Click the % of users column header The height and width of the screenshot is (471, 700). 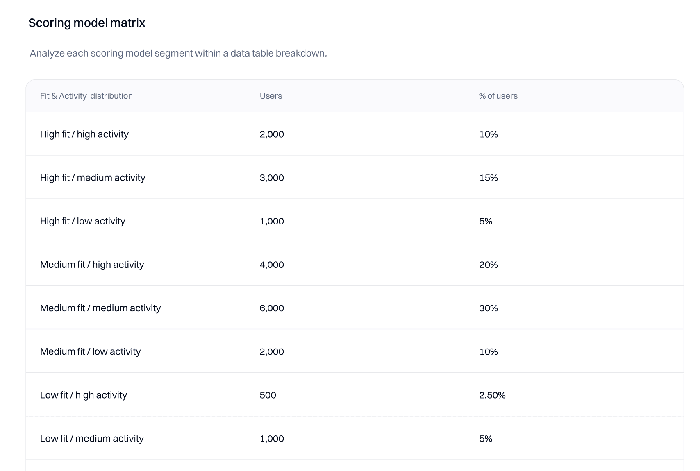click(x=497, y=96)
